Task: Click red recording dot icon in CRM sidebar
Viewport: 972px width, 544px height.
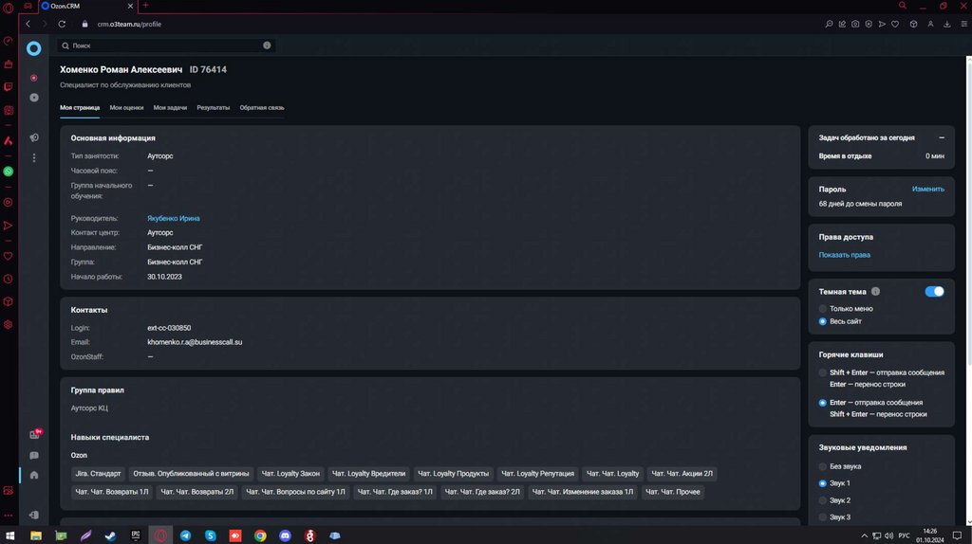Action: tap(34, 78)
